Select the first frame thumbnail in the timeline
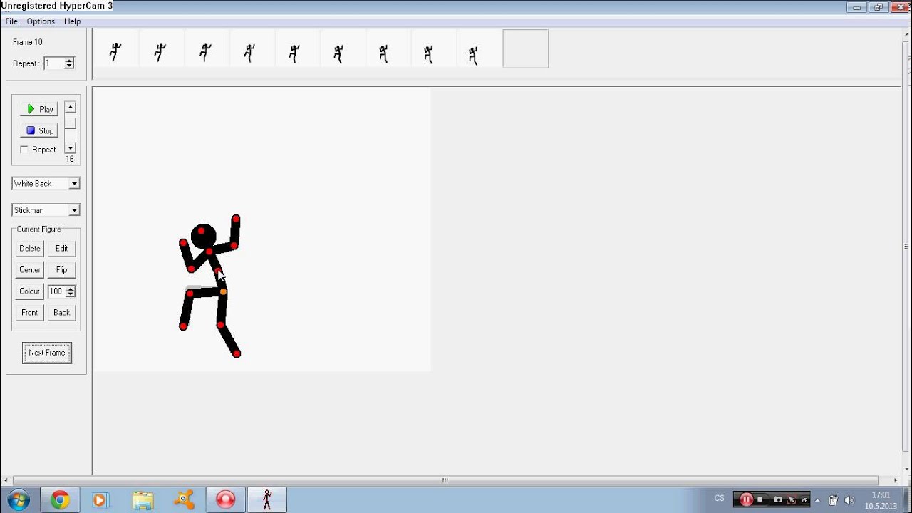 115,49
